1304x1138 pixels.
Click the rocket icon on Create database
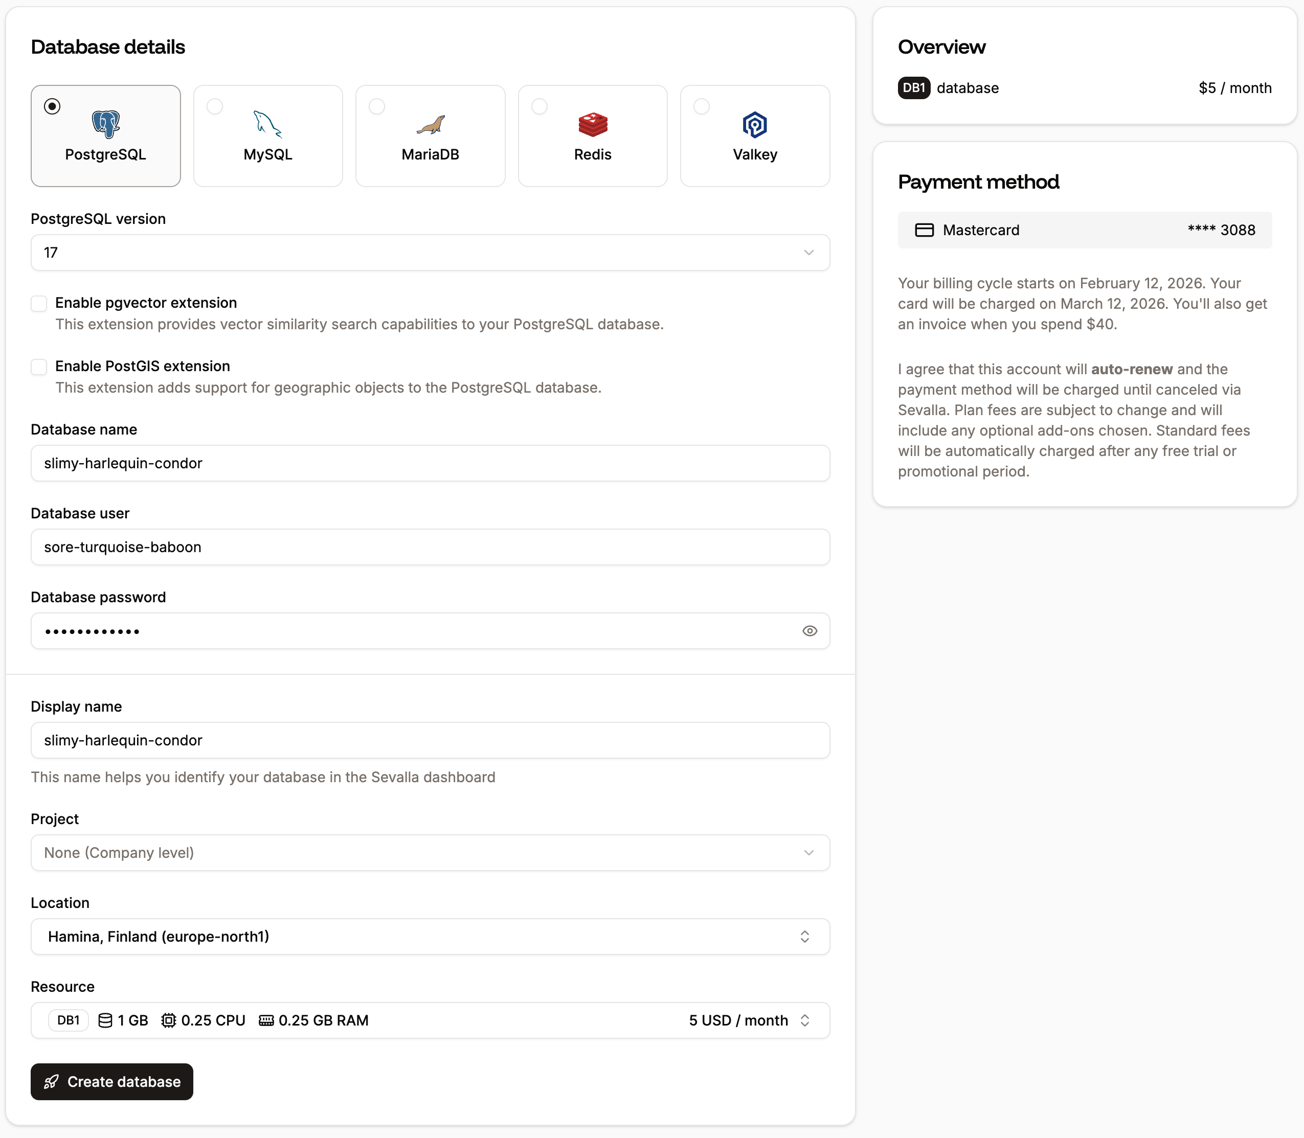(52, 1081)
